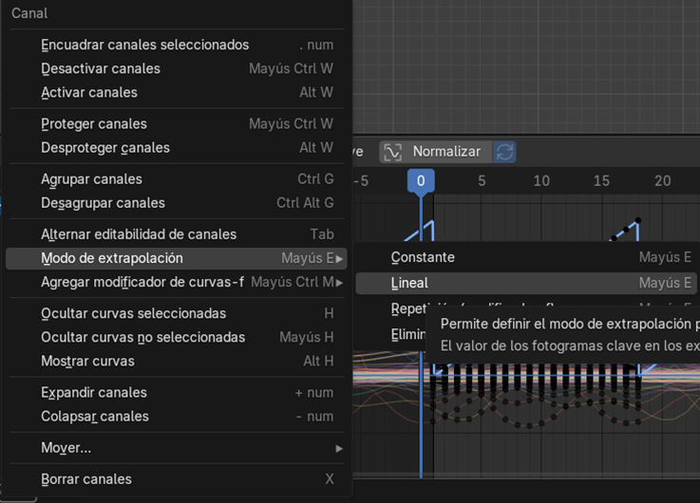Select Activar canales entry
This screenshot has width=700, height=503.
[177, 92]
